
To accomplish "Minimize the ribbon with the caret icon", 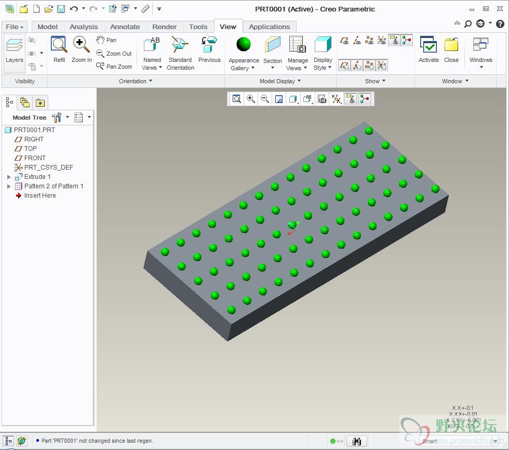I will coord(457,23).
